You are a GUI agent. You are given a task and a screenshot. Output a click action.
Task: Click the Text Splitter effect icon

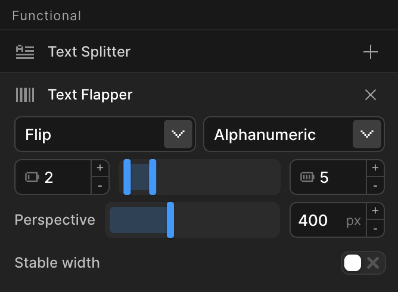pyautogui.click(x=25, y=52)
